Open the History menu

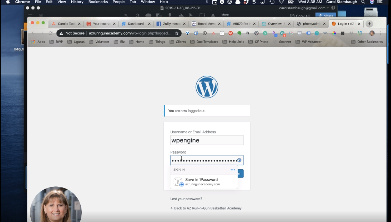77,2
